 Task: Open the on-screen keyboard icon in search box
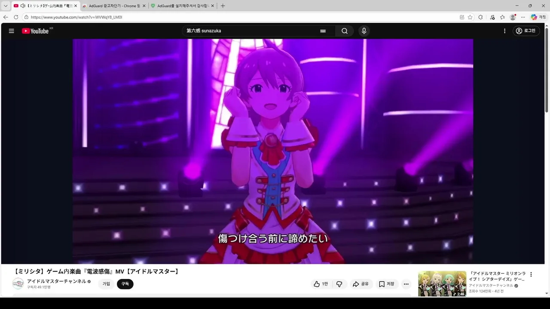tap(323, 31)
